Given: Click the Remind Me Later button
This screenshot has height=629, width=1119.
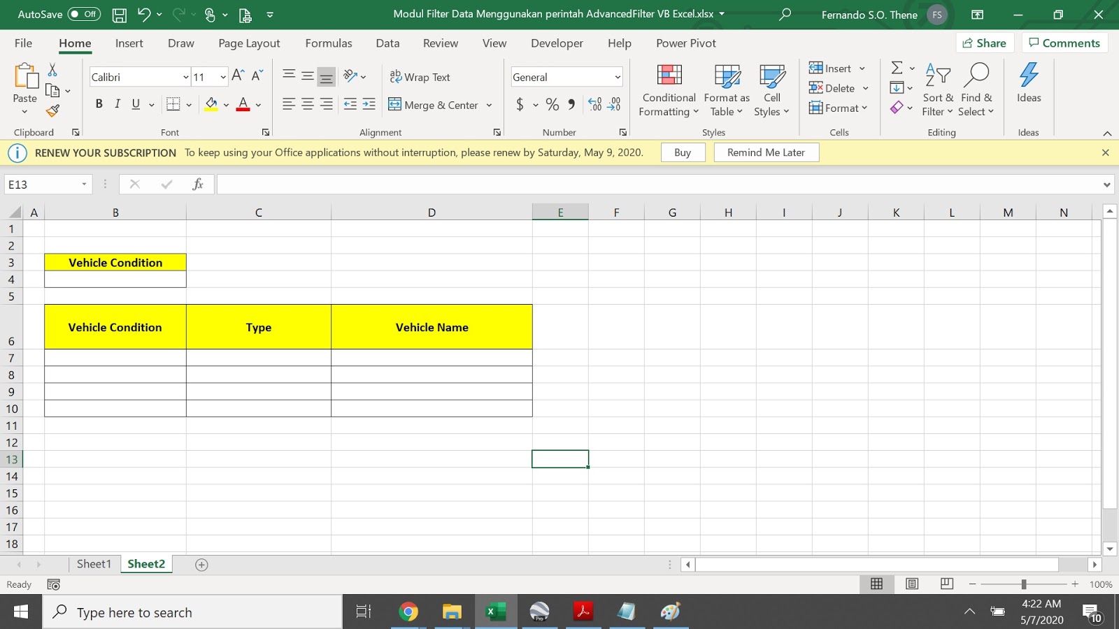Looking at the screenshot, I should 766,152.
